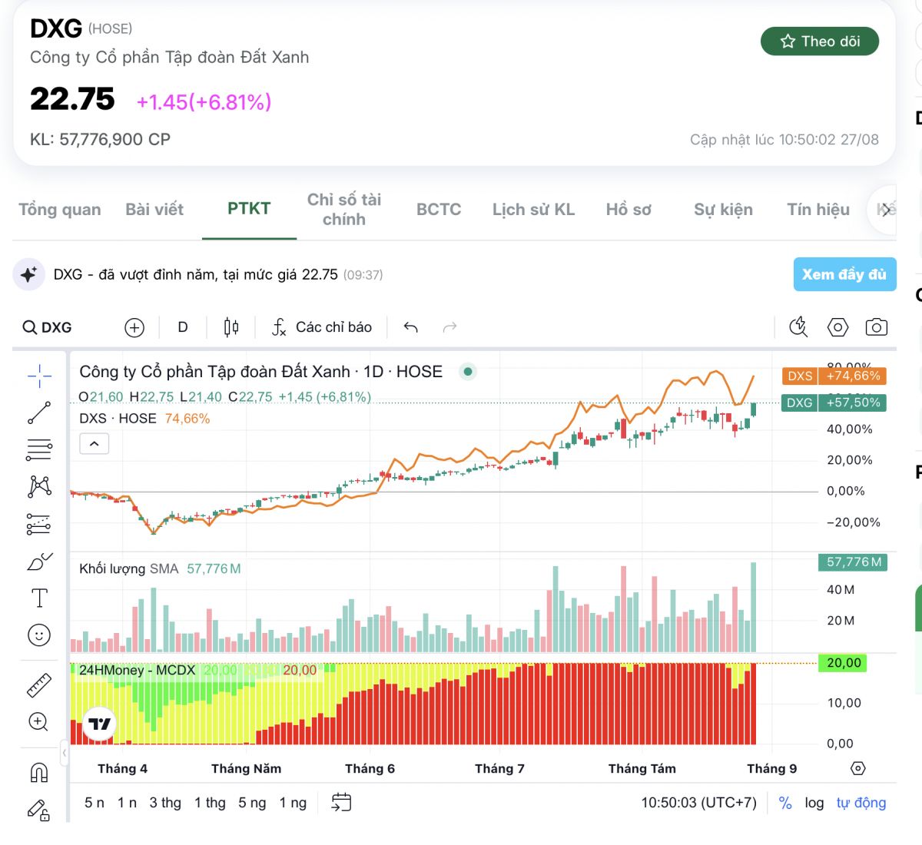Viewport: 922px width, 845px height.
Task: Set chart range to 1 n
Action: [x=127, y=803]
